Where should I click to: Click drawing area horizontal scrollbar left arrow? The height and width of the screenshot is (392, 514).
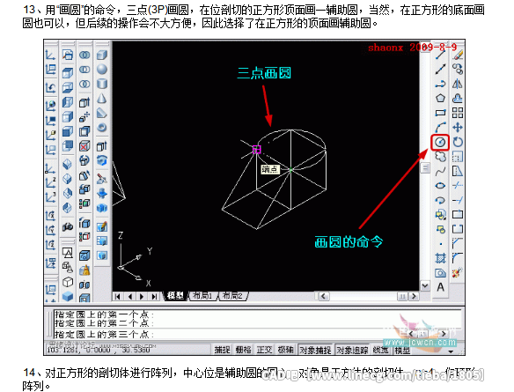pyautogui.click(x=323, y=296)
